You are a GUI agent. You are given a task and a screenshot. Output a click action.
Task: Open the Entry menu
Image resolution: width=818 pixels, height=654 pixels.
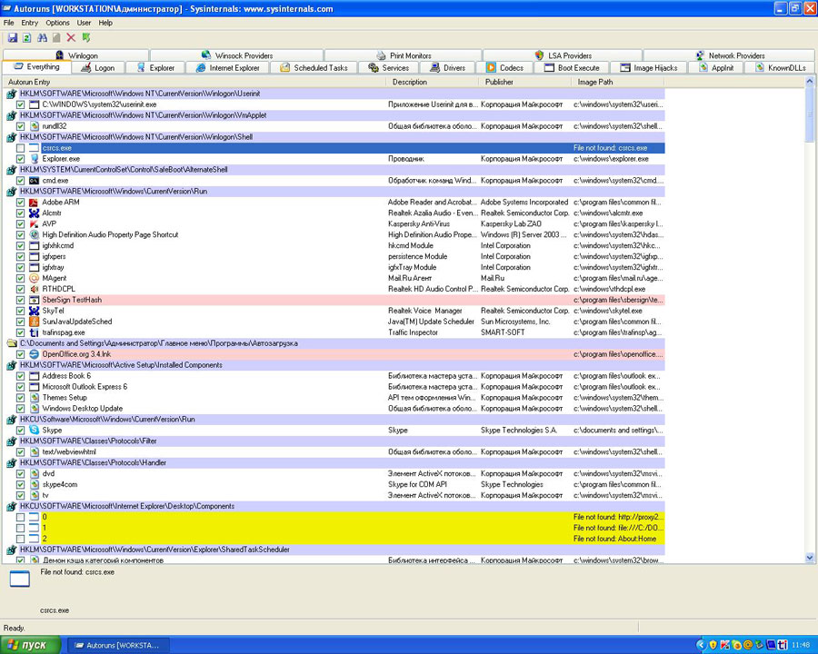(x=30, y=22)
